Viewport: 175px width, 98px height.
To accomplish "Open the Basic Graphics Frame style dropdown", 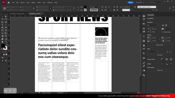I will tap(157, 7).
